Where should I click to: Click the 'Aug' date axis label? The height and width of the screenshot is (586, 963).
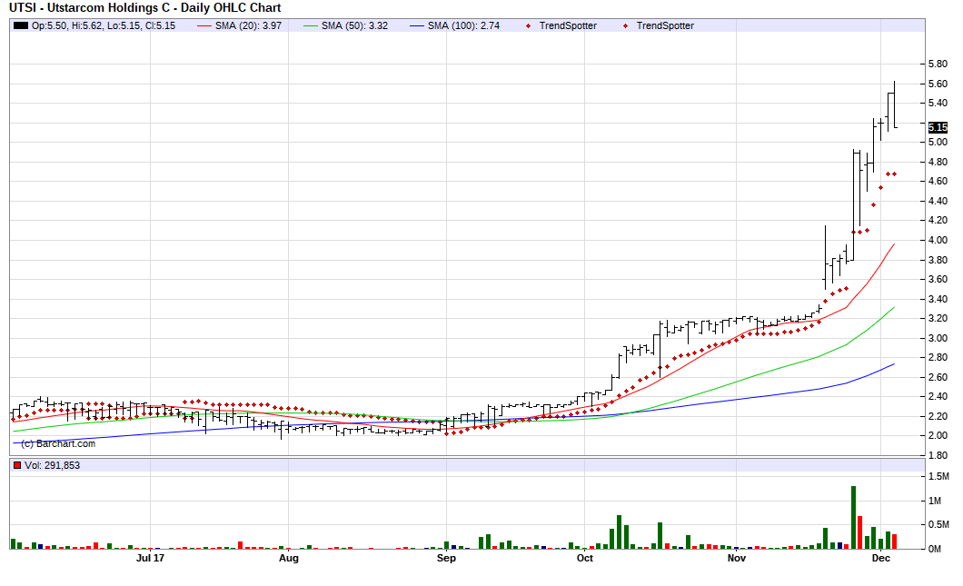[x=289, y=558]
